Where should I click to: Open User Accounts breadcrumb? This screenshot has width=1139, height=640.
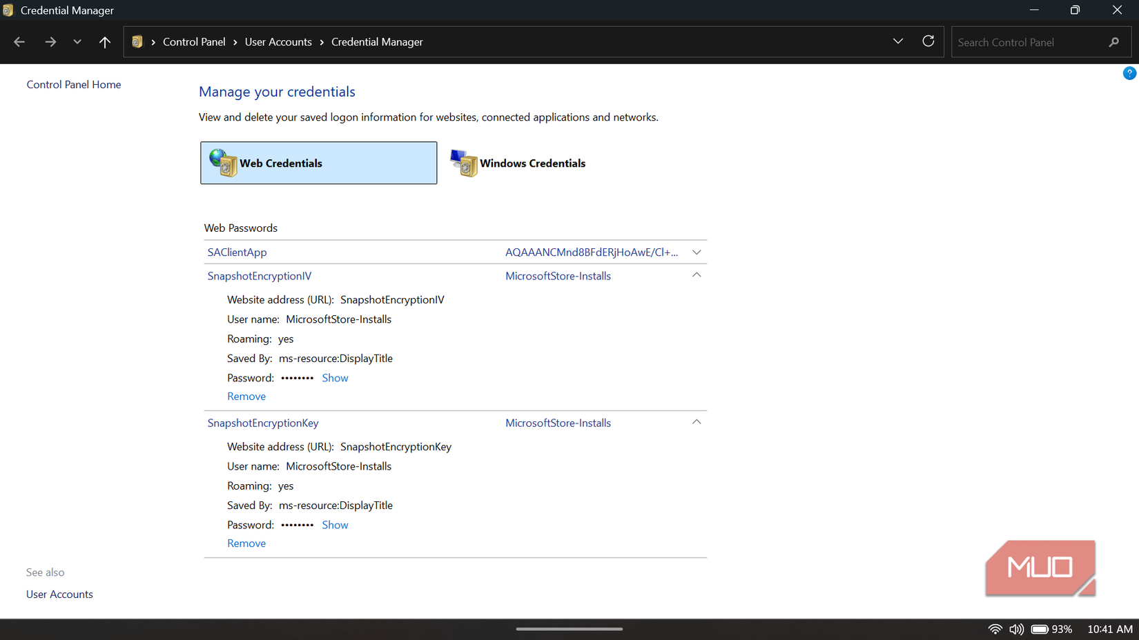pos(278,42)
